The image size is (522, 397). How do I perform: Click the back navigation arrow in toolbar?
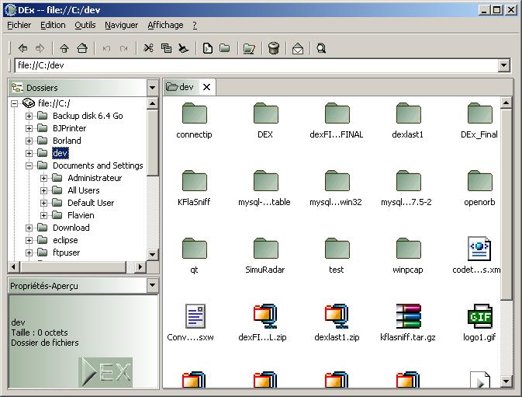tap(22, 48)
